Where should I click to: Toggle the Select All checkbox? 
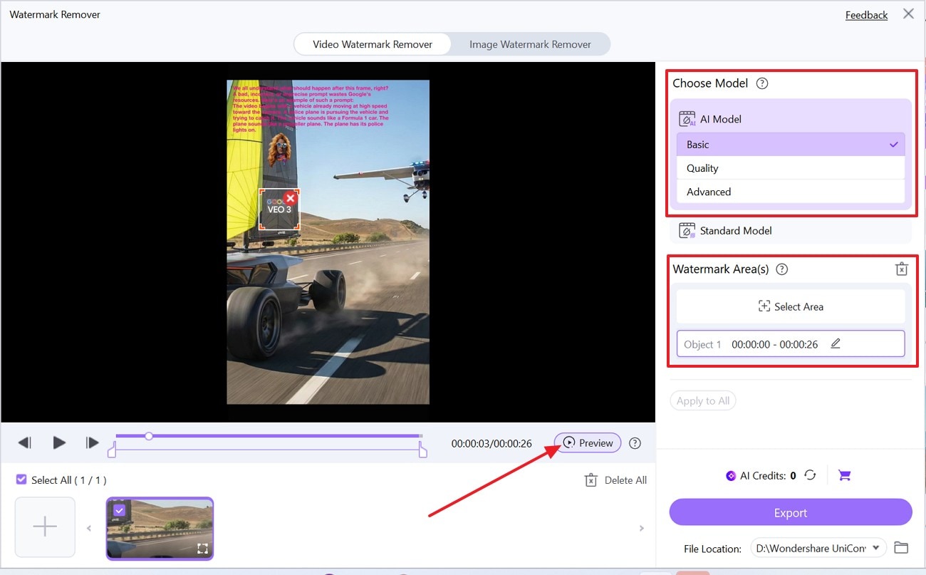click(21, 480)
